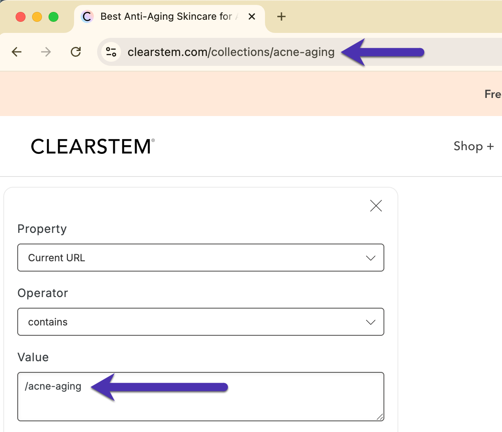502x432 pixels.
Task: Select the Best Anti-Aging Skincare browser tab
Action: [170, 16]
